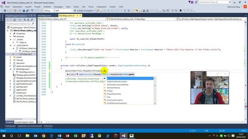Screen dimensions: 248x139
Task: Open the Debuggen menu
Action: [59, 7]
